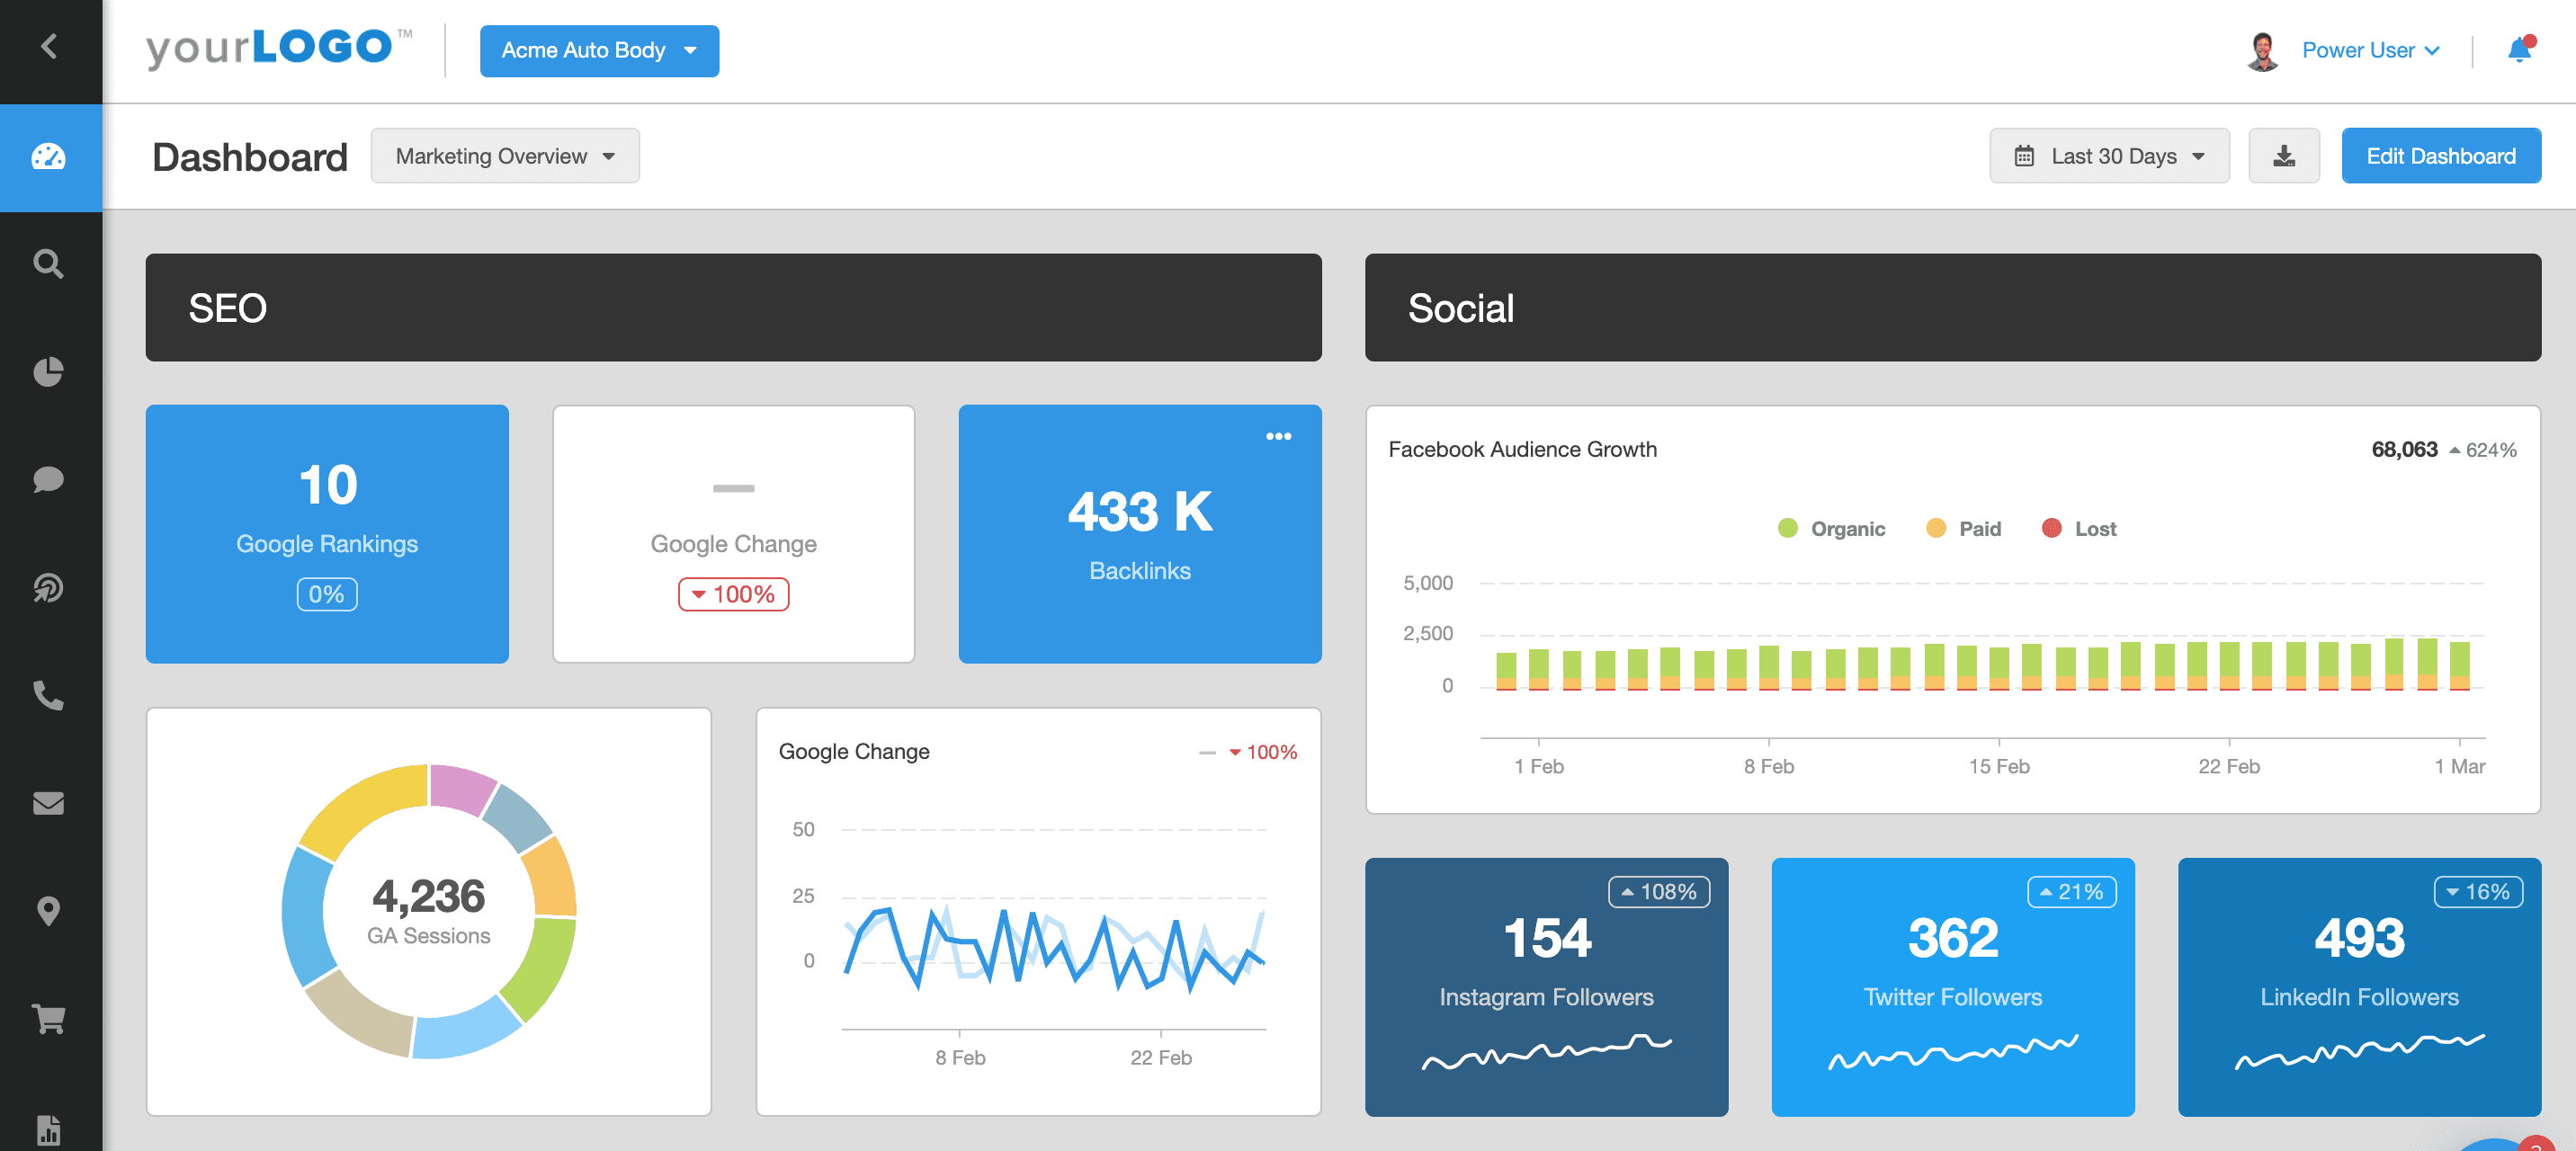
Task: Click the Edit Dashboard button
Action: (x=2439, y=156)
